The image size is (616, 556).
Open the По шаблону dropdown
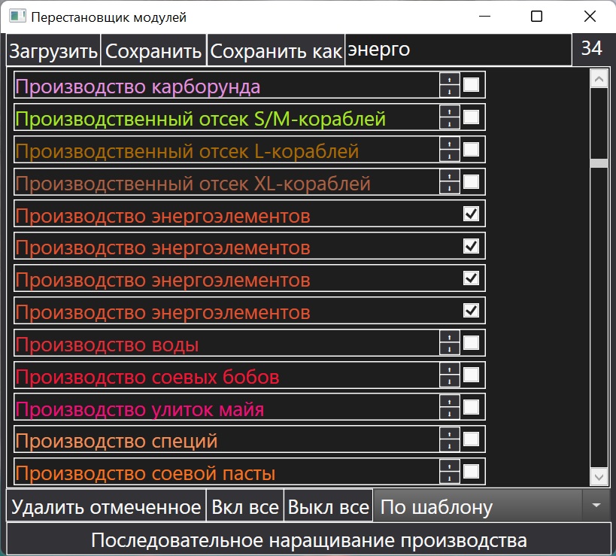click(x=596, y=506)
